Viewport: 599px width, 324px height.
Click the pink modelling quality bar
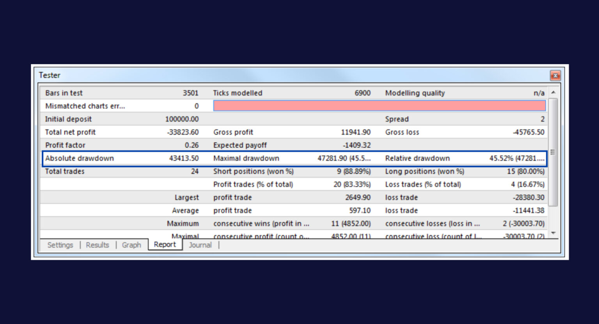pos(379,106)
